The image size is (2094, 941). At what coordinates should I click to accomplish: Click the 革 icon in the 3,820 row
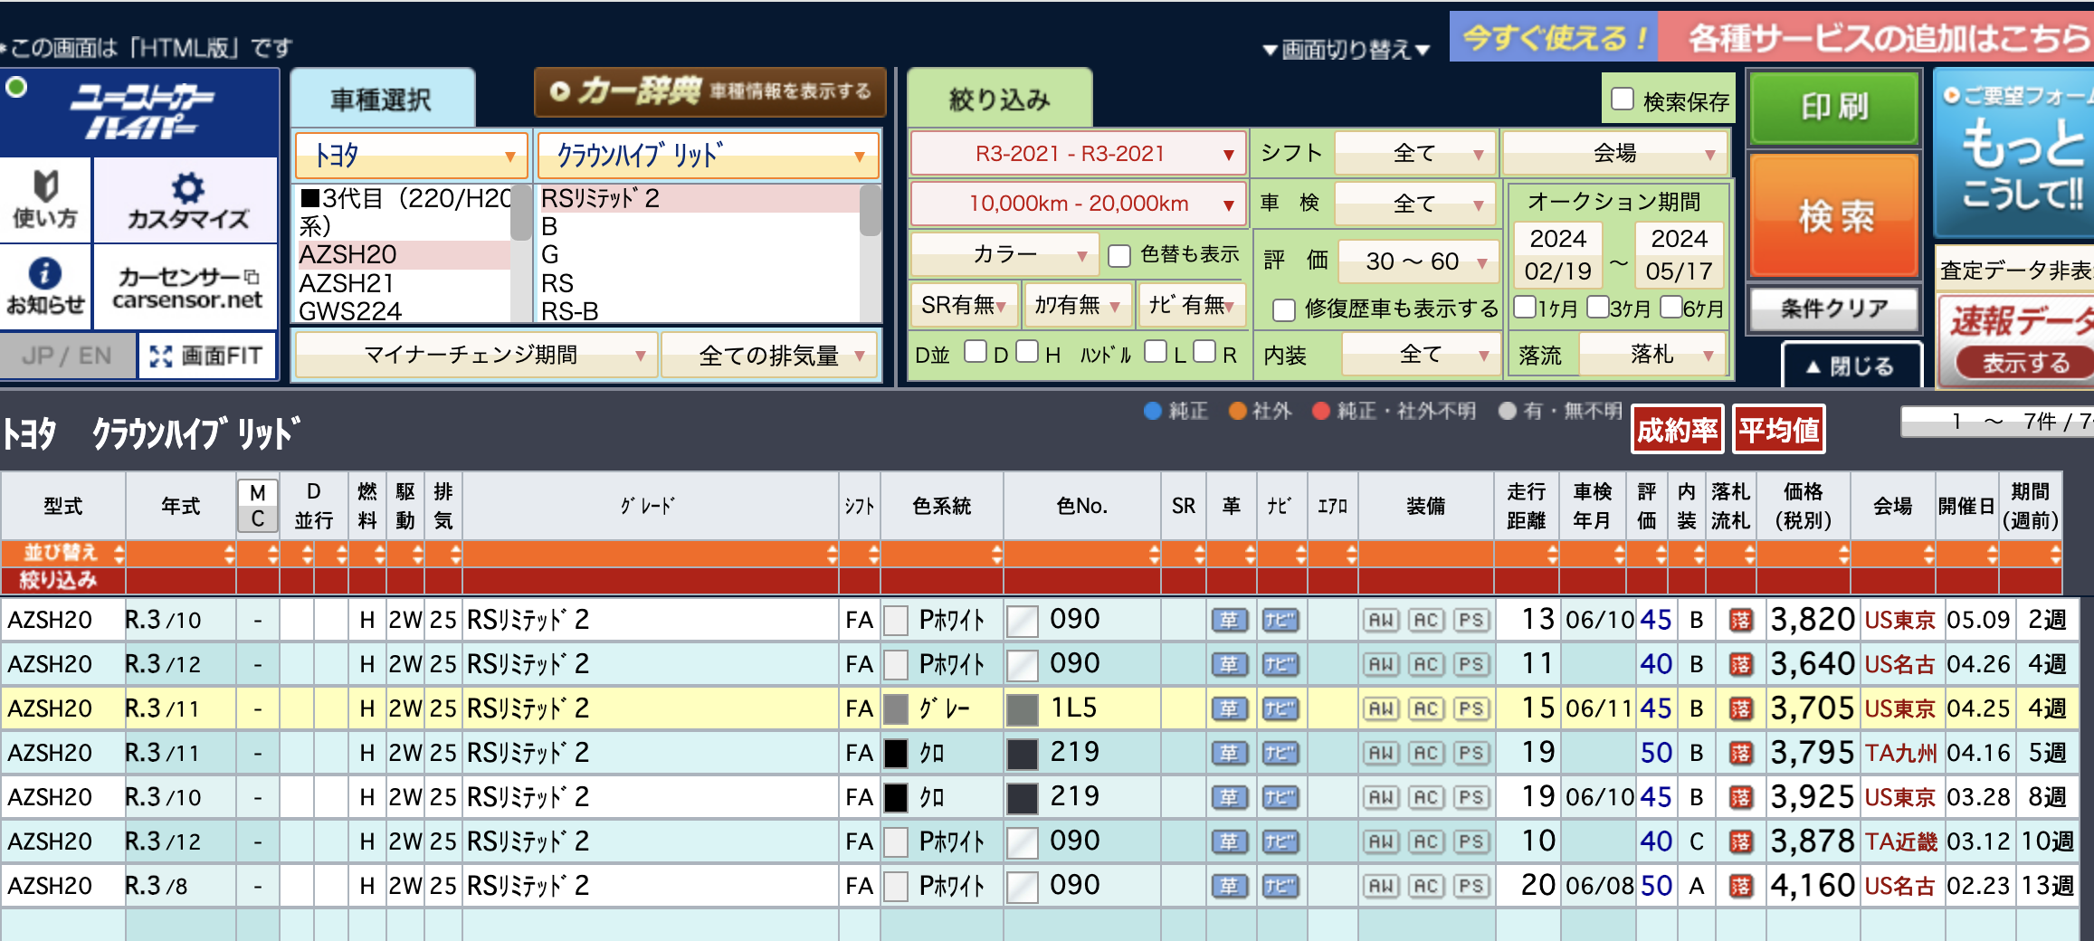click(x=1229, y=620)
